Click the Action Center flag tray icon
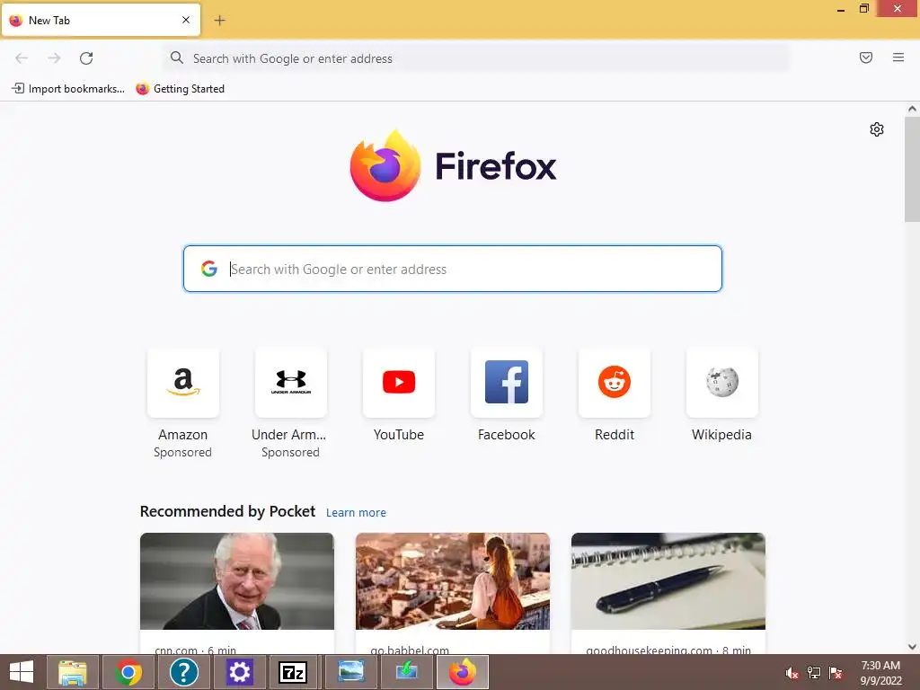Image resolution: width=920 pixels, height=690 pixels. click(x=836, y=673)
